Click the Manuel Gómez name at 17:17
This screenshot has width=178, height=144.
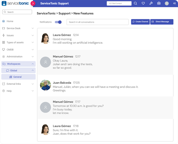[63, 102]
